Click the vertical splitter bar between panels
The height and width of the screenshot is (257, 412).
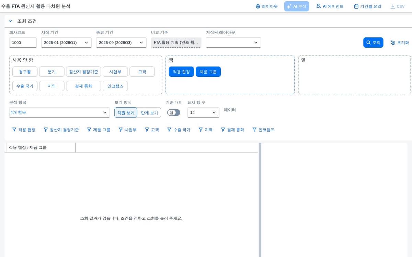click(x=260, y=200)
